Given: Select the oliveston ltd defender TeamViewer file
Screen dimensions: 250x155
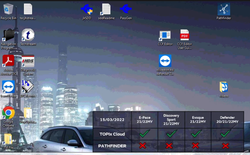Looking at the screenshot, I should [165, 61].
